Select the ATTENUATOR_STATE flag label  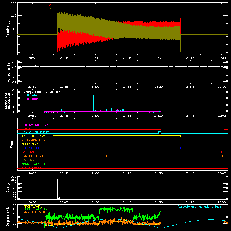35,125
